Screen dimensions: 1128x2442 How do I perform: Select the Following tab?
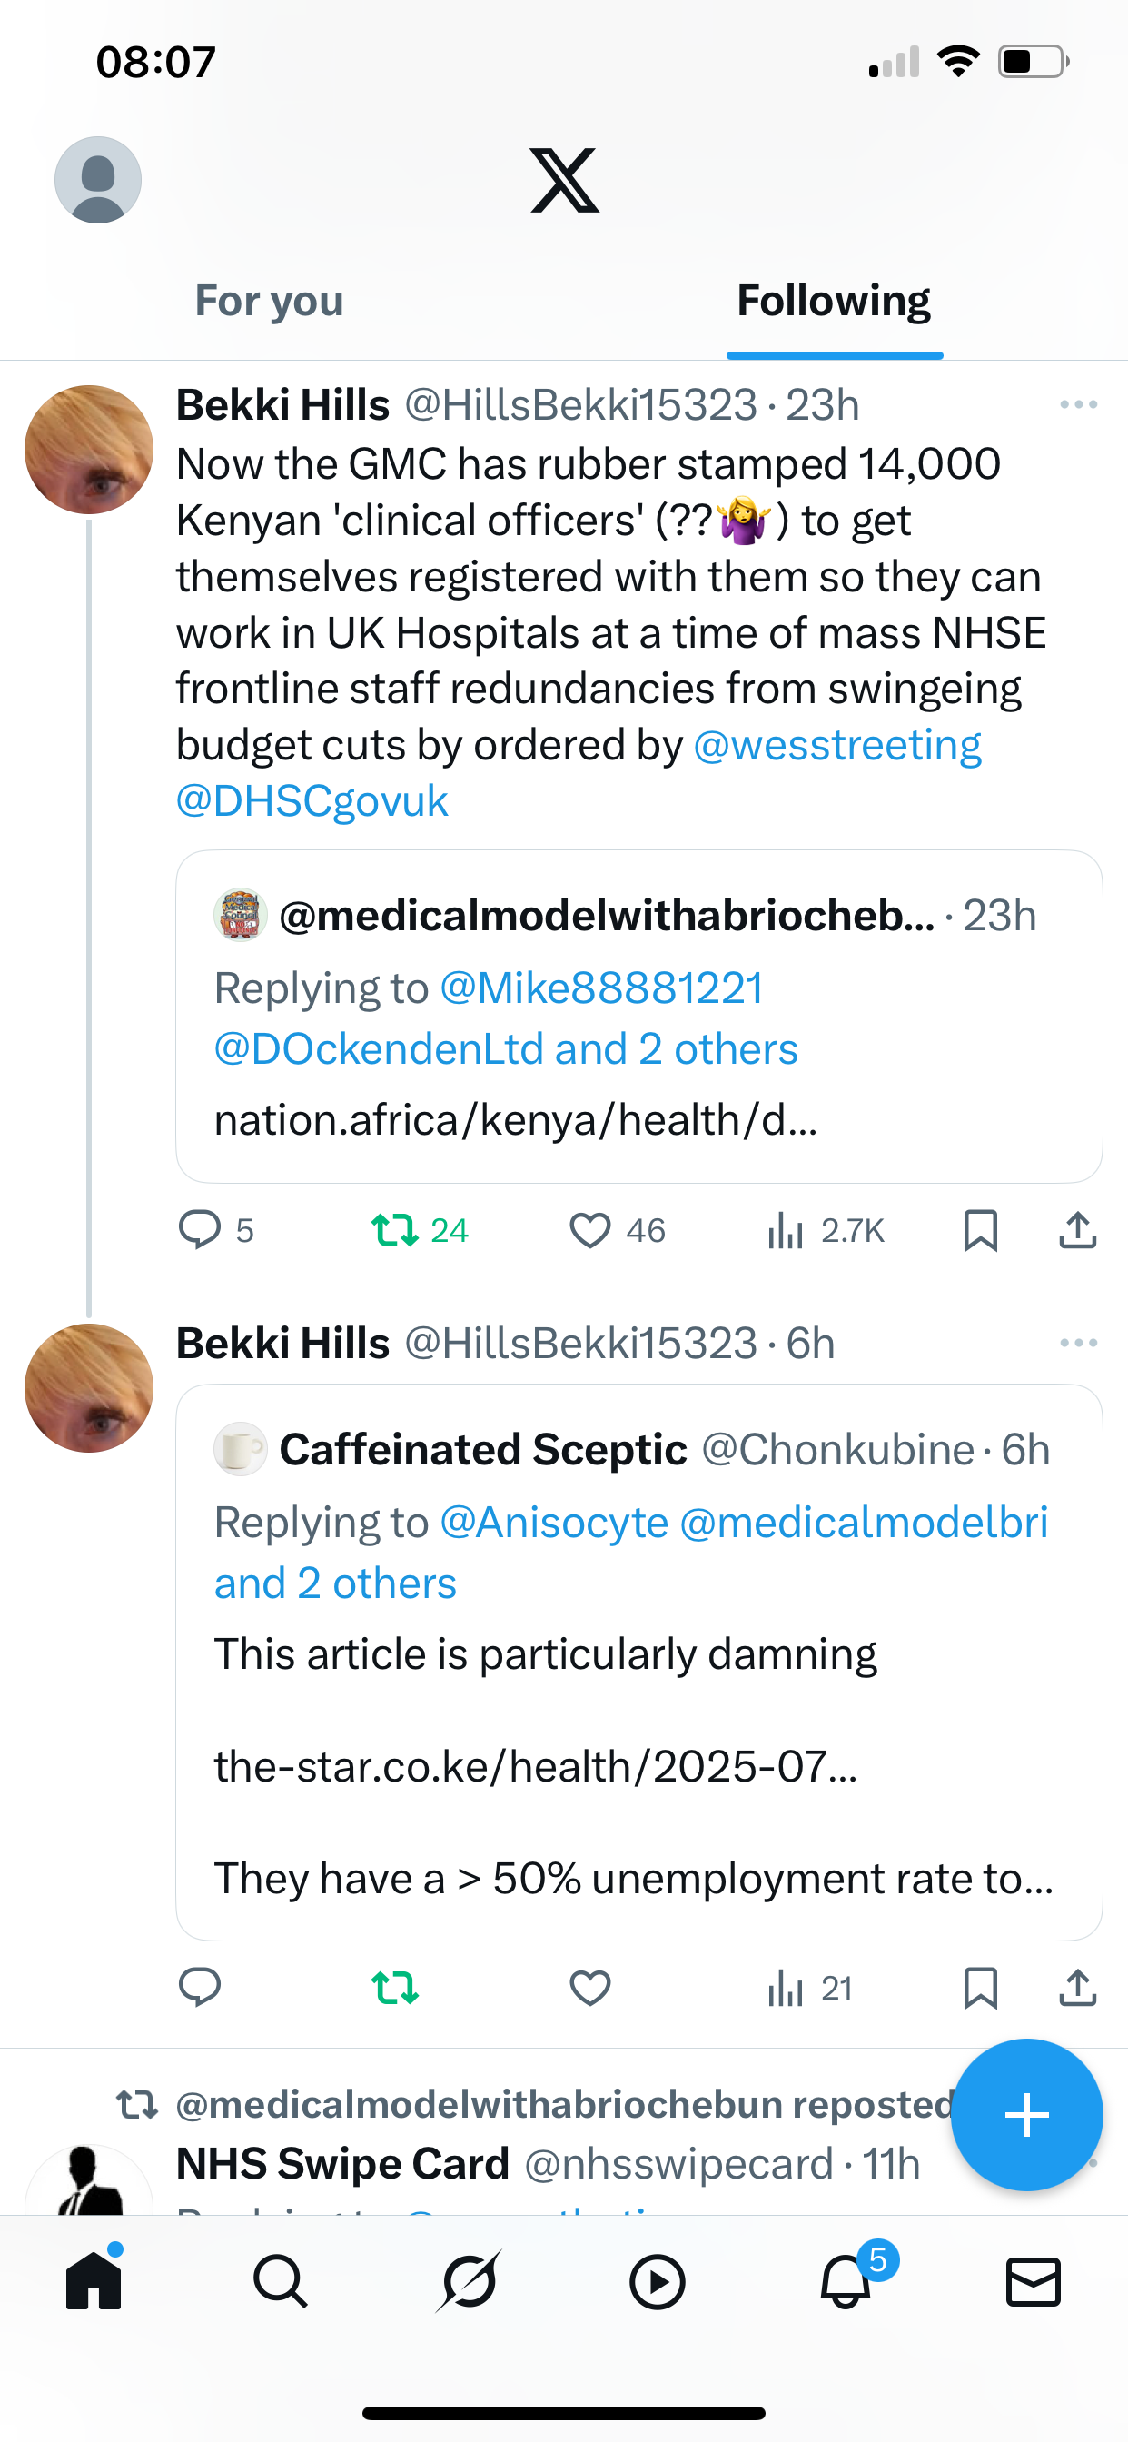pos(833,302)
